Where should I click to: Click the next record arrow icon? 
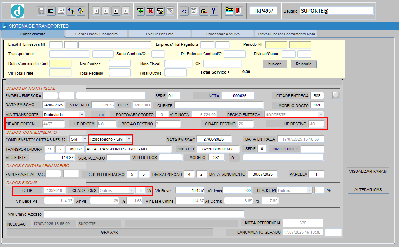pyautogui.click(x=116, y=11)
